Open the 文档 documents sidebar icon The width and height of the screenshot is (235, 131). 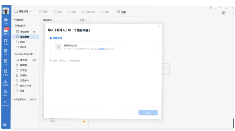tap(6, 42)
